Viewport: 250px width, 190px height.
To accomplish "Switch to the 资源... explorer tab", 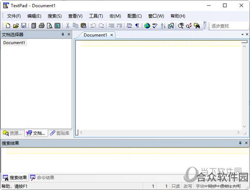I will pos(12,133).
